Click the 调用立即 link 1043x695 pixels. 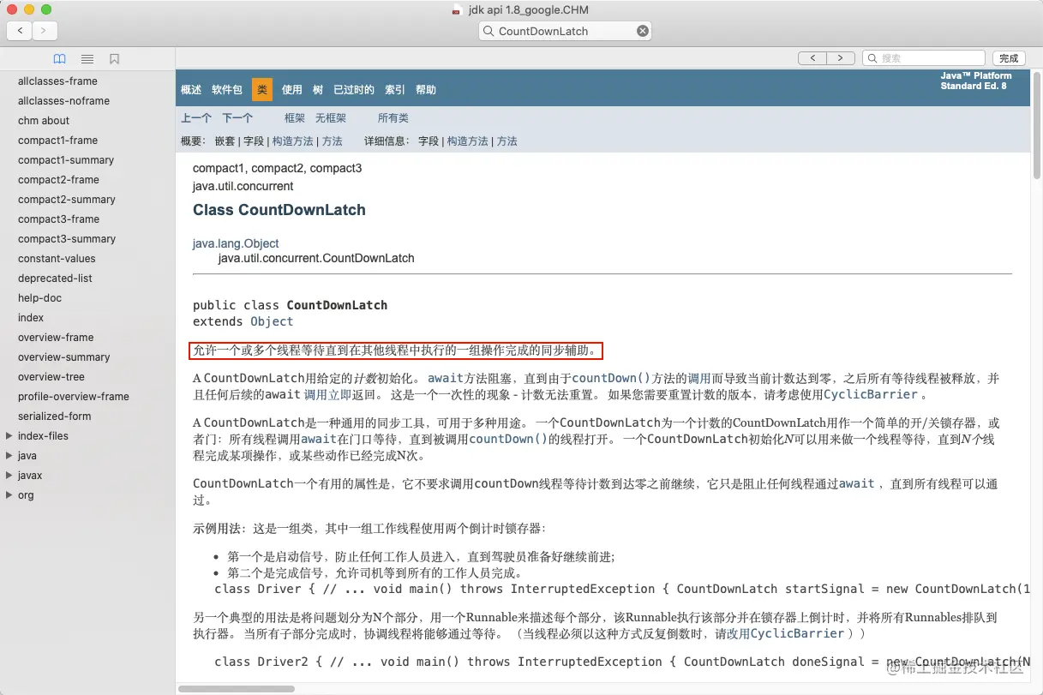click(327, 395)
